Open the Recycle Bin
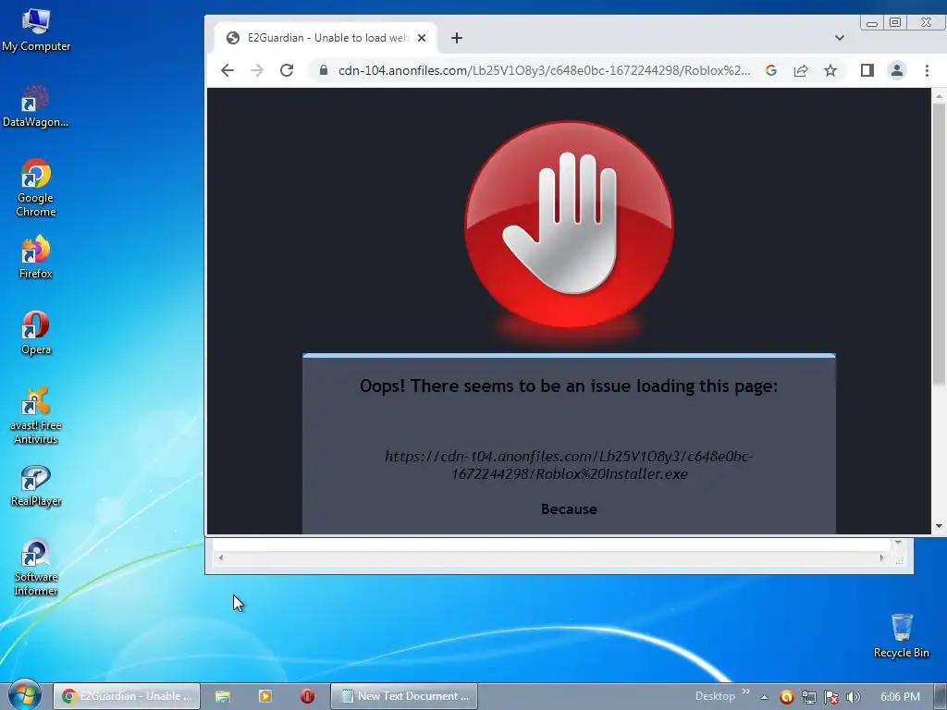This screenshot has height=710, width=947. [x=901, y=636]
